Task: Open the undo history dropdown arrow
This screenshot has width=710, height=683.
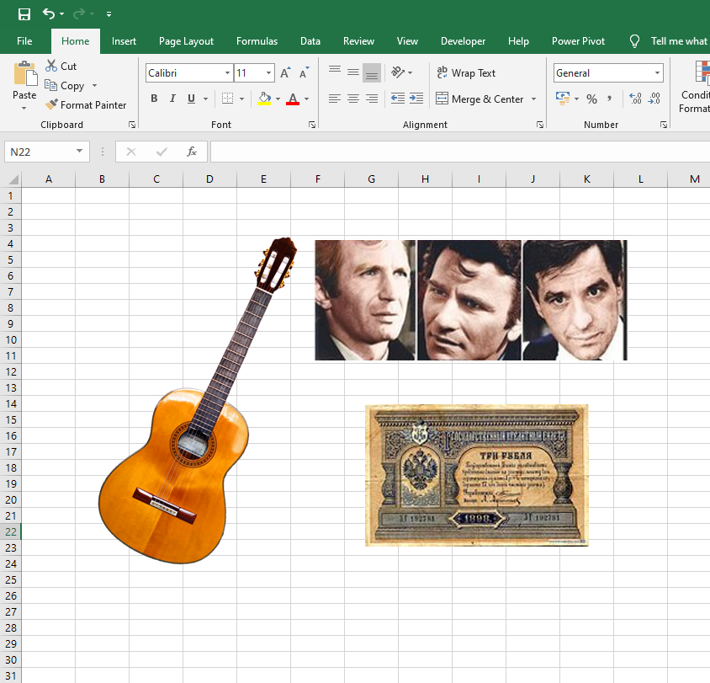Action: tap(62, 14)
